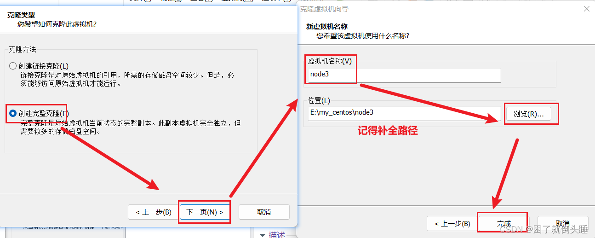
Task: Click the 位置(L) label
Action: [x=319, y=100]
